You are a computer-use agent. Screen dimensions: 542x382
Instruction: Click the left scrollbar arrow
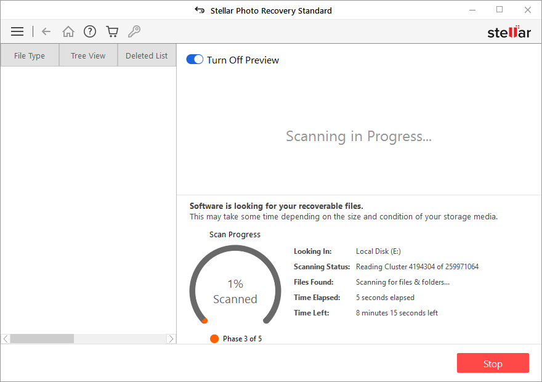[5, 338]
